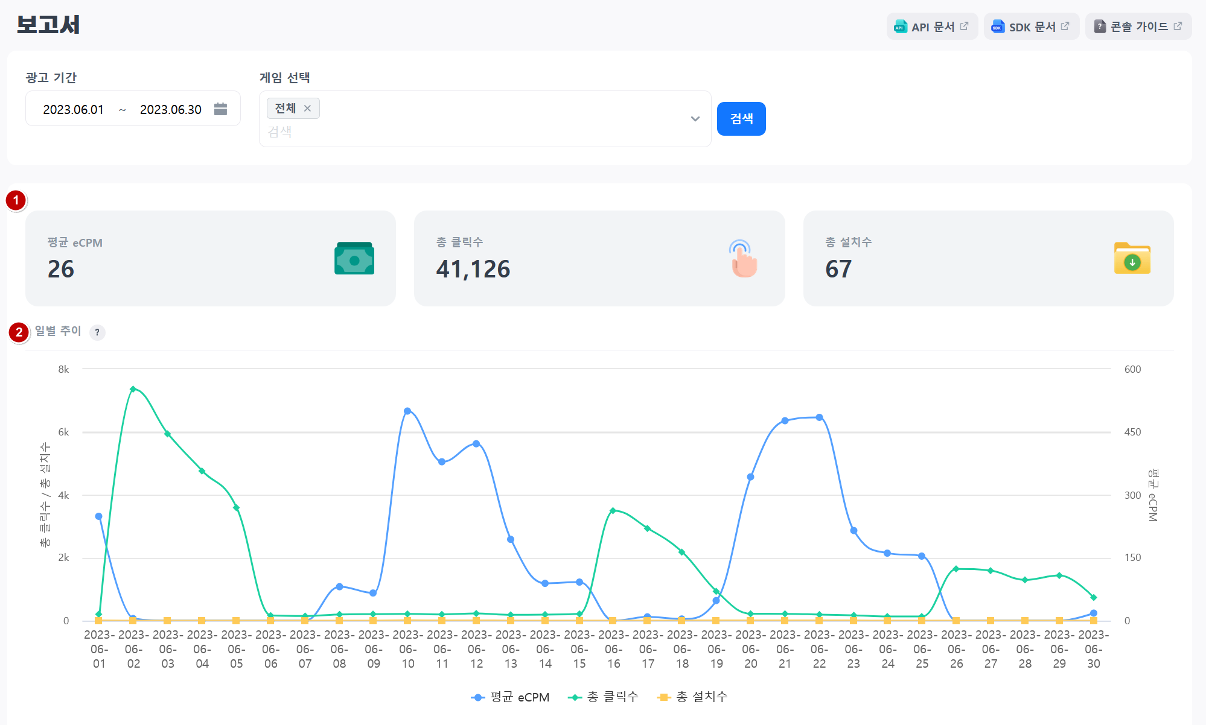Click the start date 2023.06.01 field
This screenshot has height=725, width=1206.
(x=74, y=109)
